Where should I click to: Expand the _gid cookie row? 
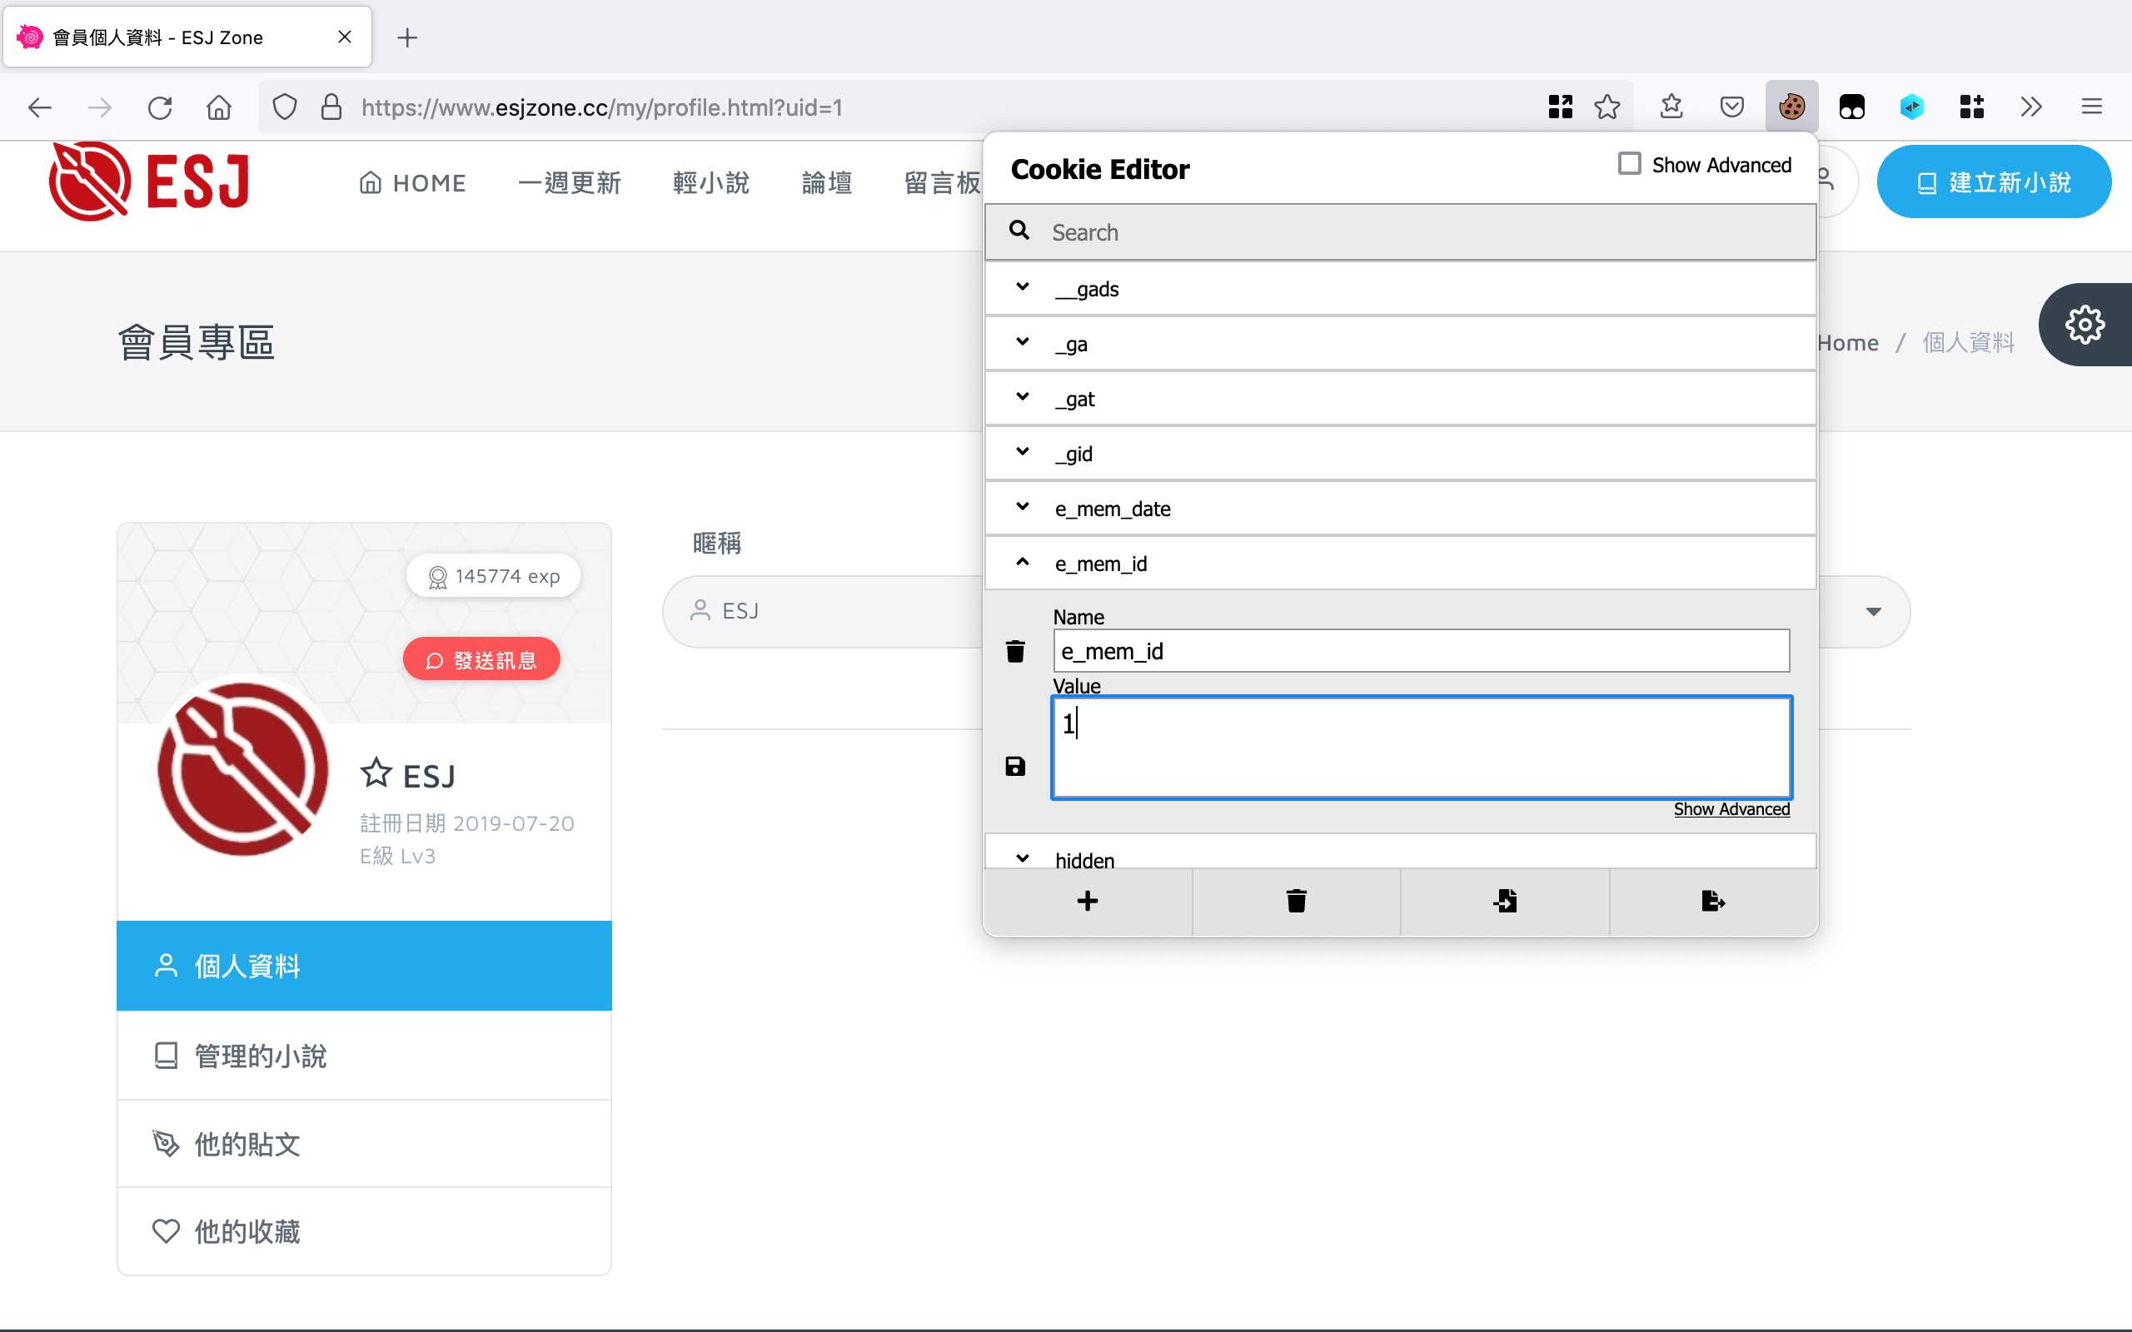pyautogui.click(x=1400, y=454)
